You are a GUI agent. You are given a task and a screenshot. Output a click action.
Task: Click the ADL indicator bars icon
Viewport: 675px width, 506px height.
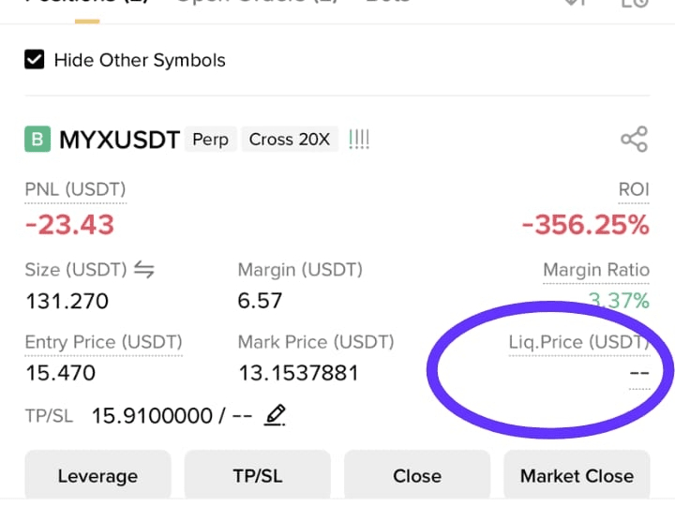pyautogui.click(x=358, y=140)
